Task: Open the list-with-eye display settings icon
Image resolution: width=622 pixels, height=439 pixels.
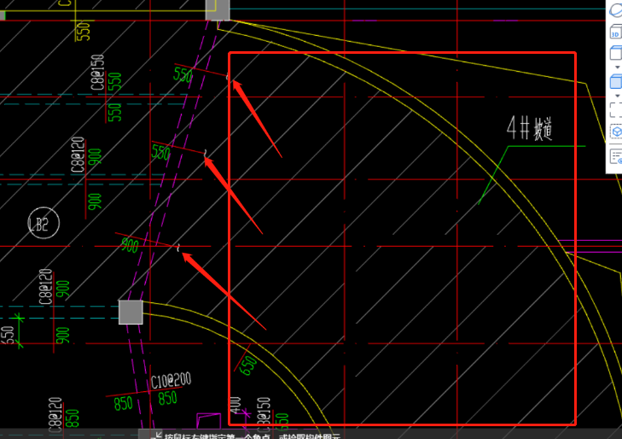Action: 616,156
